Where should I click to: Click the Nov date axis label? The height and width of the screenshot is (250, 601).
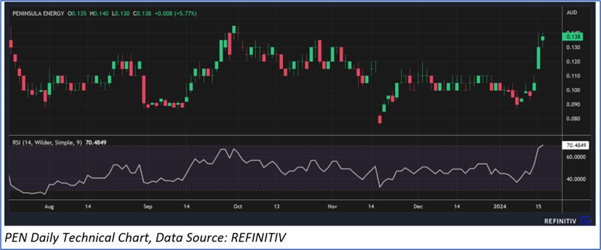pyautogui.click(x=332, y=206)
